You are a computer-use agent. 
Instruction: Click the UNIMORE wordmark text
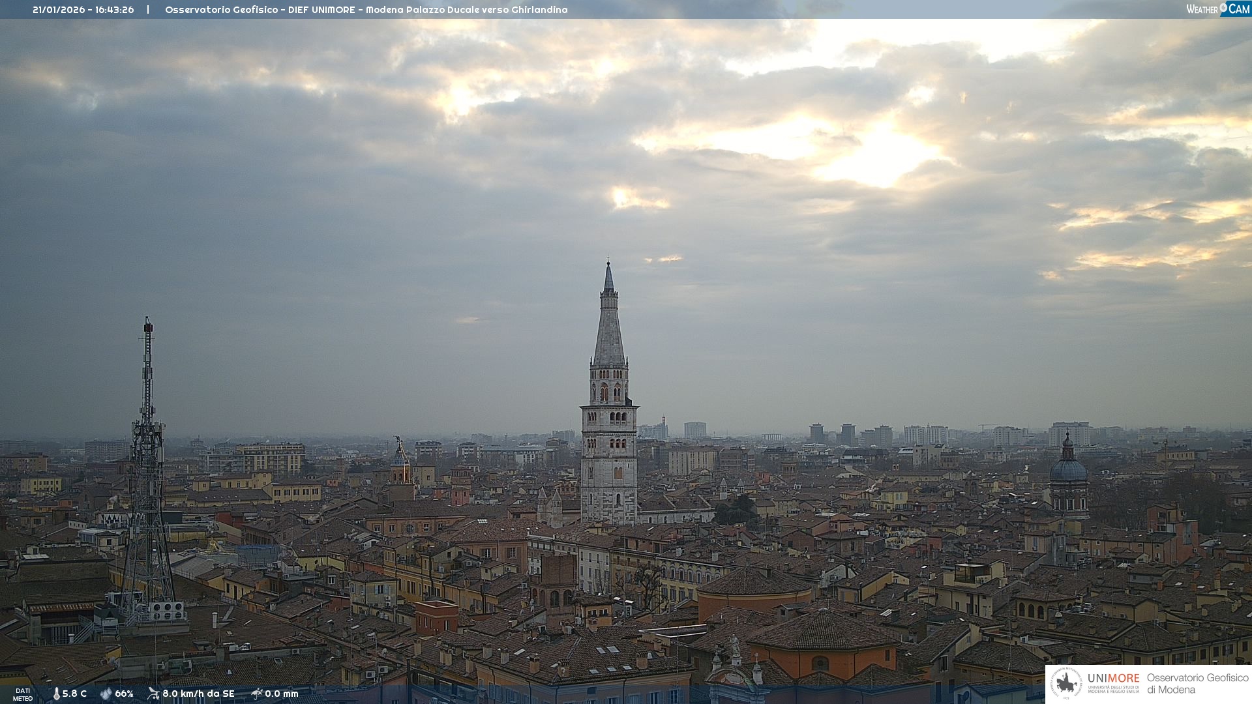(x=1113, y=679)
